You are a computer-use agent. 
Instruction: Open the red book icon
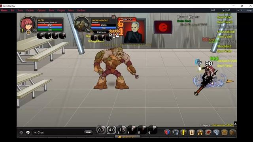pos(208,133)
